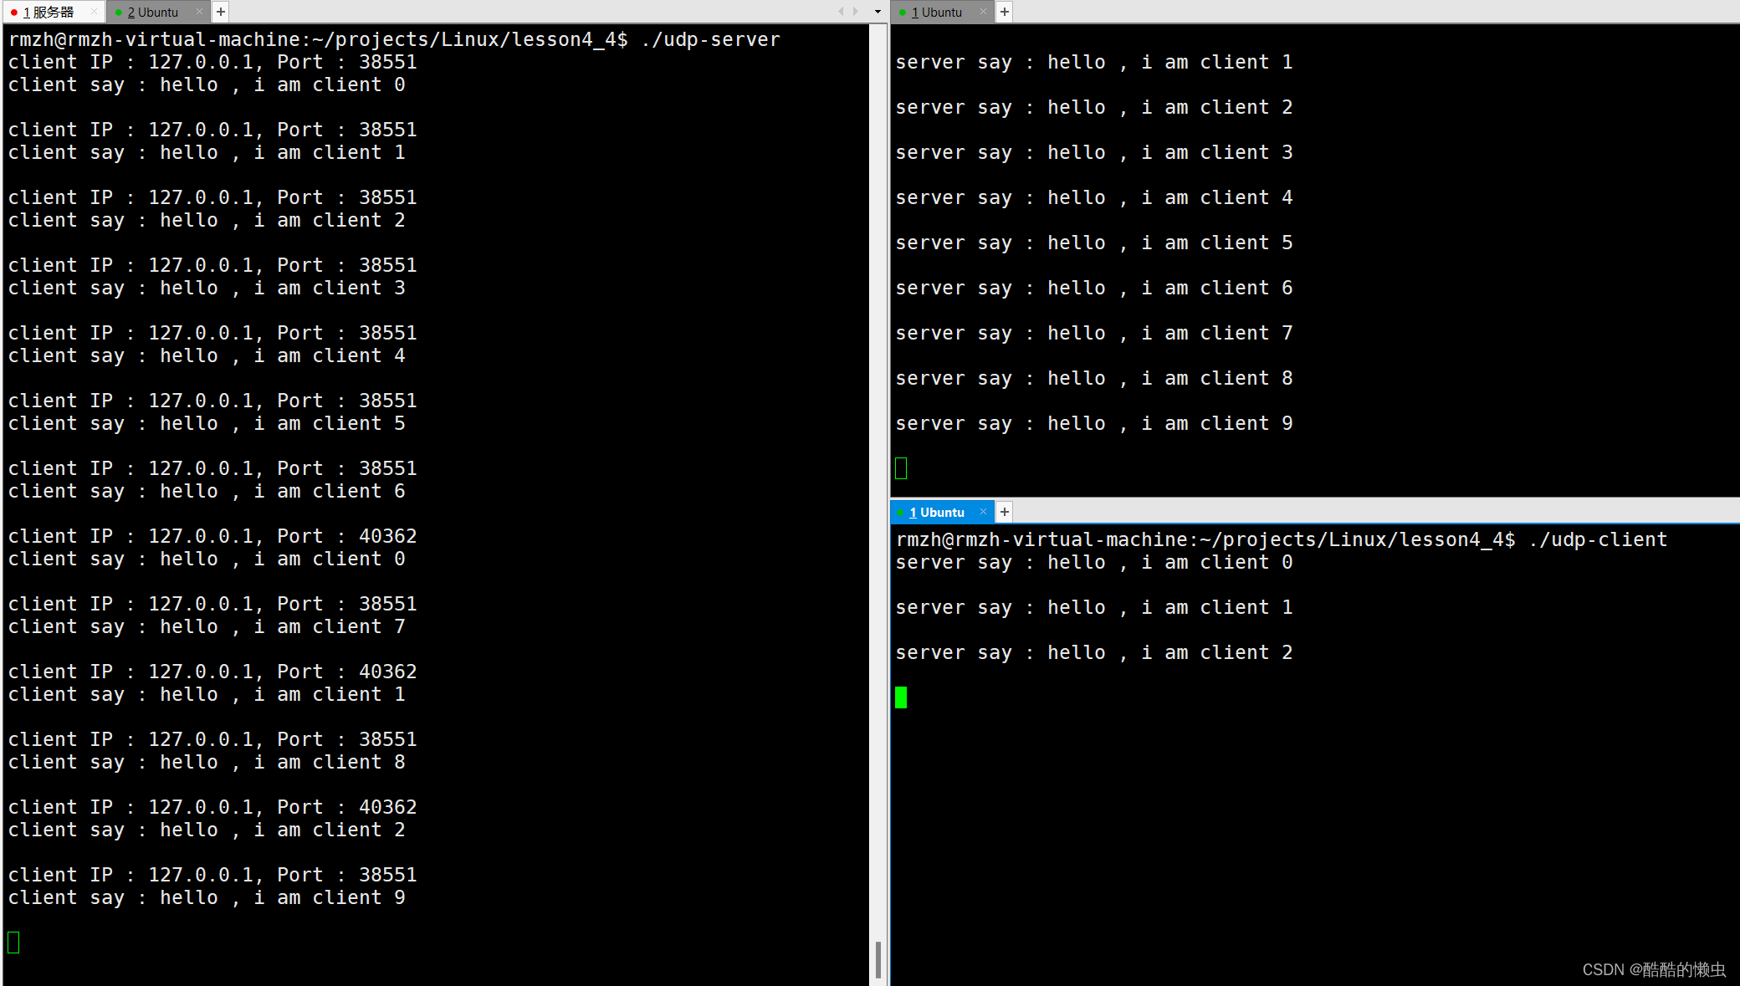
Task: Click top-right pane line 'i am client 5'
Action: 1094,243
